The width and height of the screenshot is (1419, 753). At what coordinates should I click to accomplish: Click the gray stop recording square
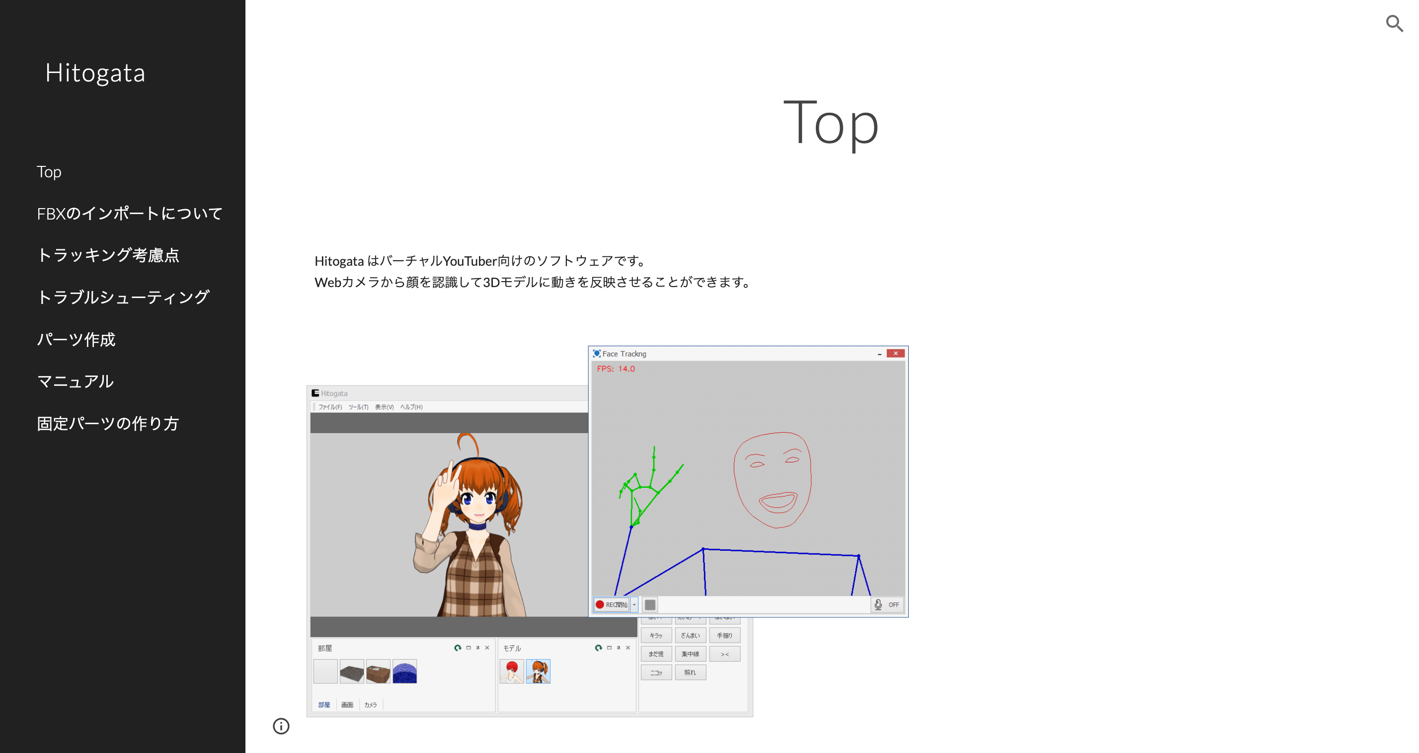click(650, 605)
